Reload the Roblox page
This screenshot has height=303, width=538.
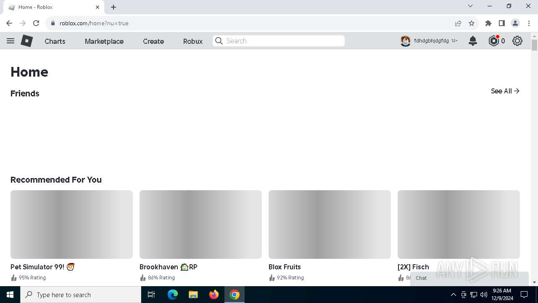coord(36,23)
